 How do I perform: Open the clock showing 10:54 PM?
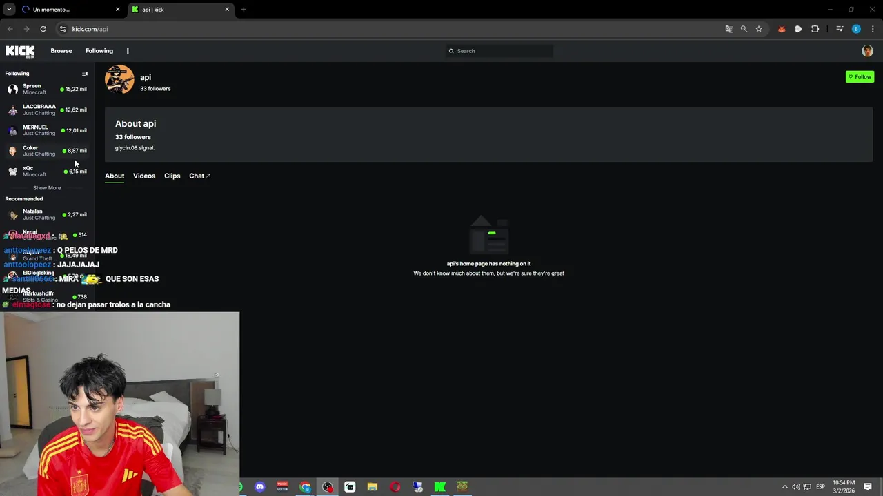tap(844, 487)
